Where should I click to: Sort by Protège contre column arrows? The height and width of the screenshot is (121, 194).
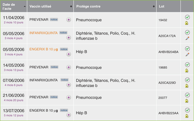[x=154, y=6]
